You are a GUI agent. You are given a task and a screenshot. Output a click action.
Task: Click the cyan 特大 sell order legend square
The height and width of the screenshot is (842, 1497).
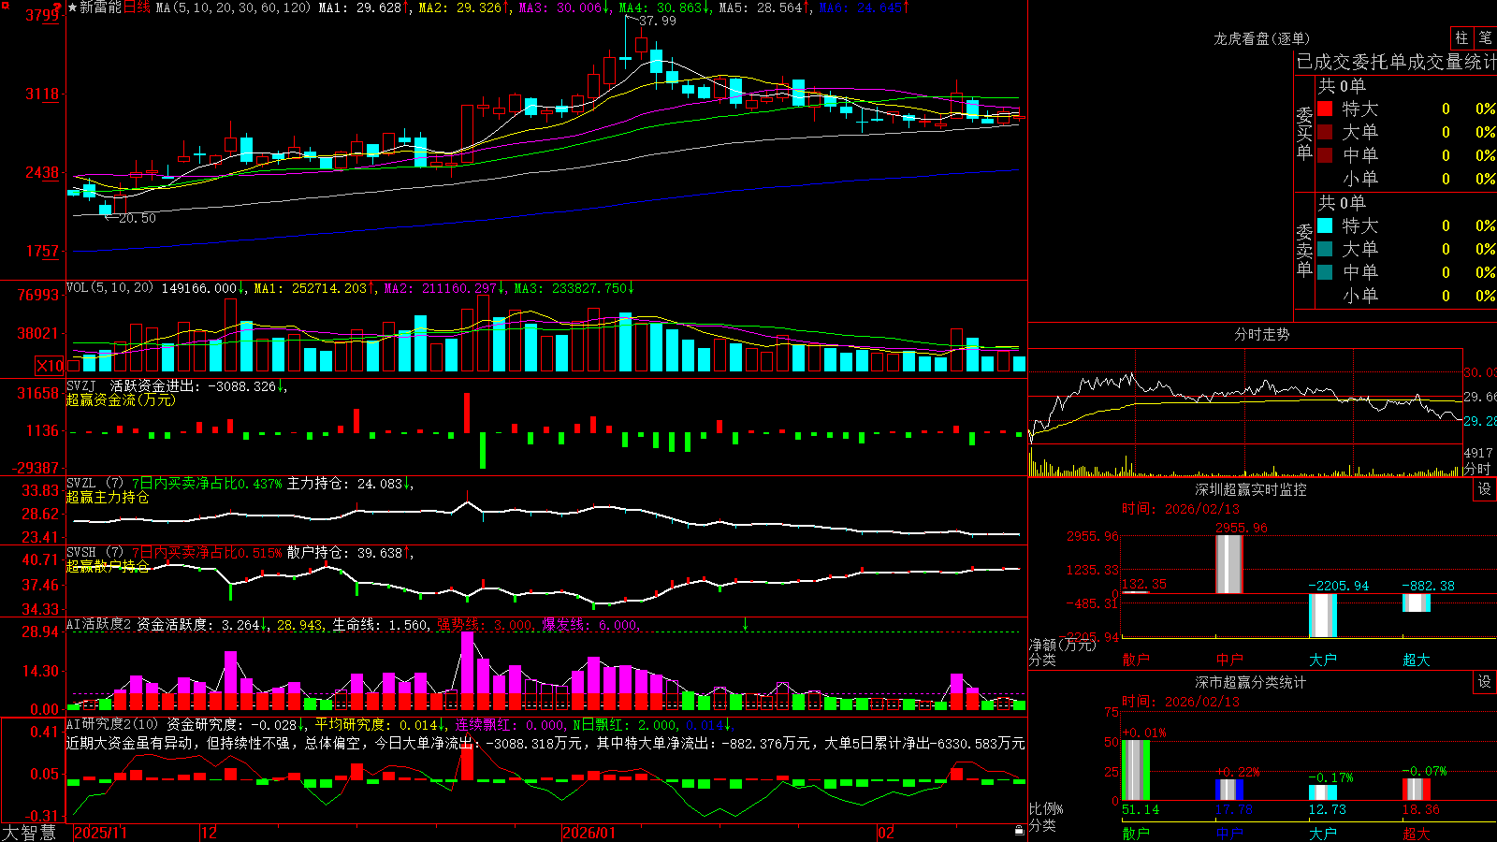click(x=1325, y=225)
